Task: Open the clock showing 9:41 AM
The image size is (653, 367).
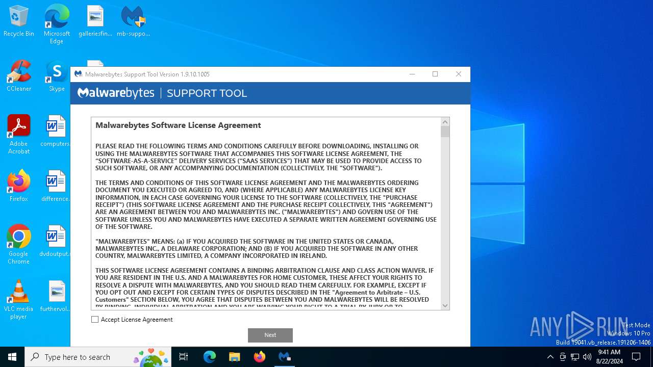Action: tap(609, 357)
